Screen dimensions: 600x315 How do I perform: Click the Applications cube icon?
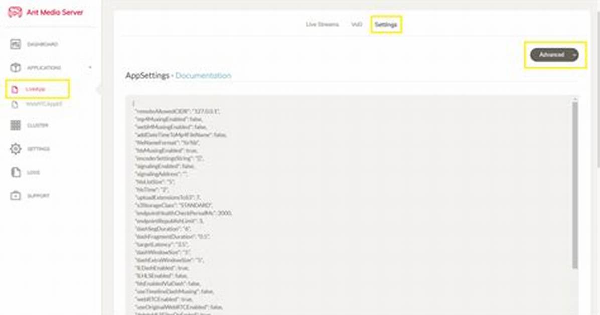16,68
